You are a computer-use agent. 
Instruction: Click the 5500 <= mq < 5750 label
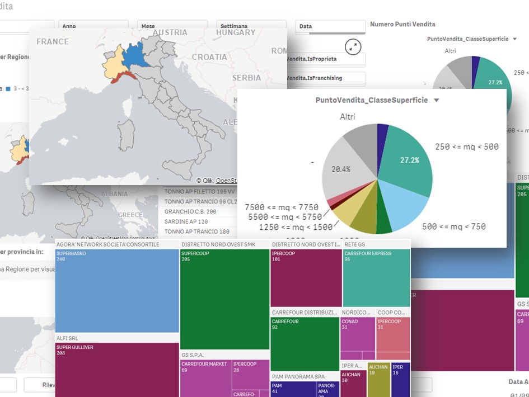point(285,217)
